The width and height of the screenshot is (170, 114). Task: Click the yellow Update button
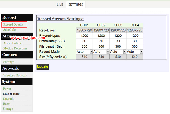pyautogui.click(x=42, y=67)
